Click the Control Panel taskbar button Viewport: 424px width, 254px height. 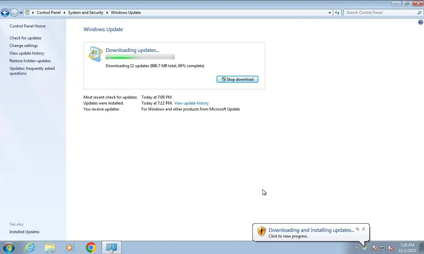(x=112, y=247)
